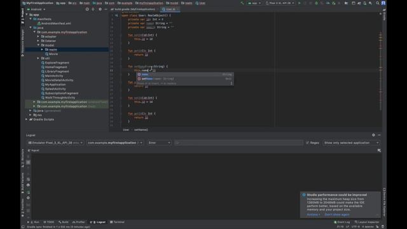Open AndroidManifest.xml in project tree
This screenshot has height=229, width=407.
coord(54,24)
